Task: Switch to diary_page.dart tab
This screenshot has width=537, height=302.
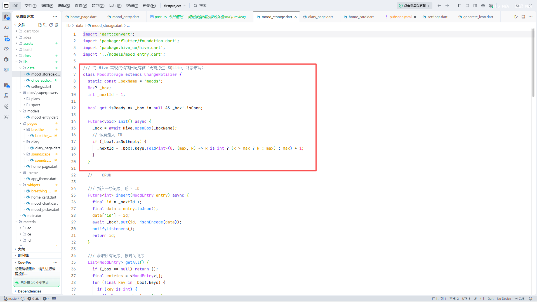Action: point(320,17)
